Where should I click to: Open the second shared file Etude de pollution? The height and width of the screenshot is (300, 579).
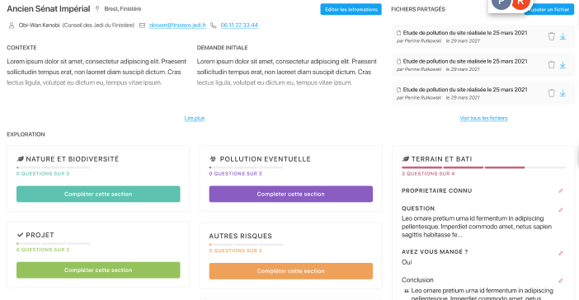pyautogui.click(x=465, y=61)
